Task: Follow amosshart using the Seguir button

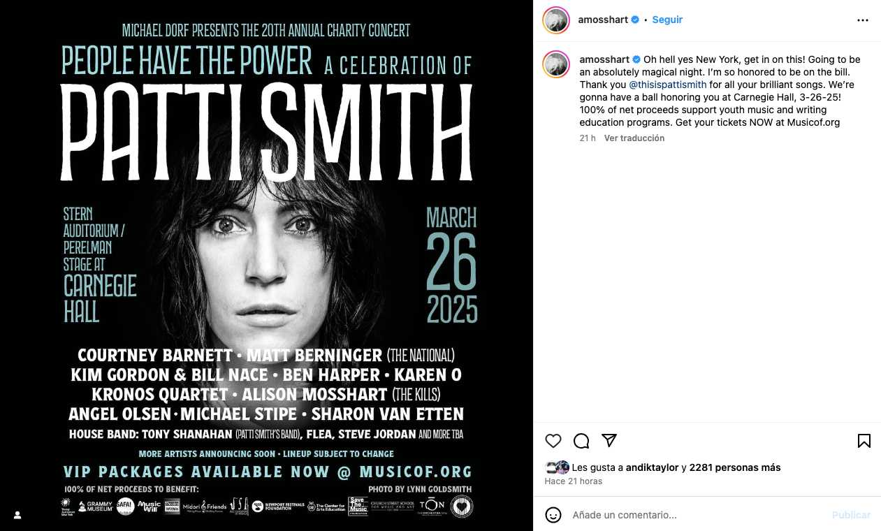Action: click(667, 20)
